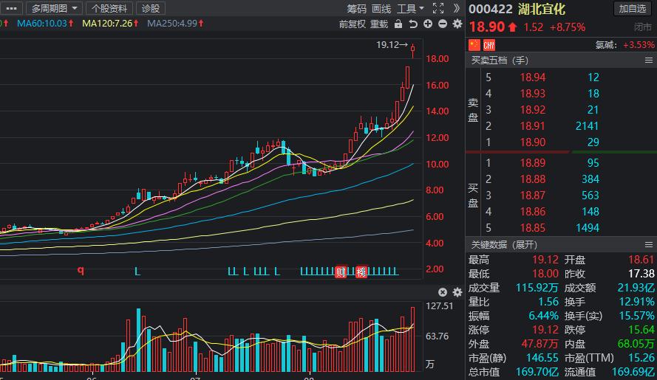Click the undo arrow icon above chart
Viewport: 657px width, 380px height.
pos(414,24)
